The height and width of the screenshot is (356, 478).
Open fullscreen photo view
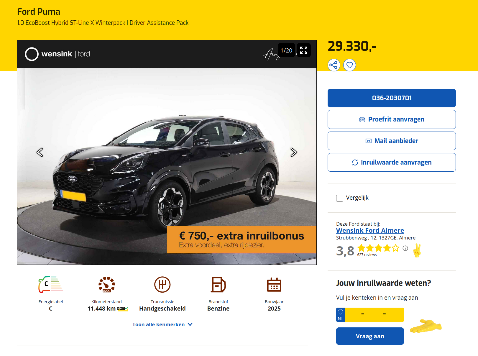click(x=303, y=50)
